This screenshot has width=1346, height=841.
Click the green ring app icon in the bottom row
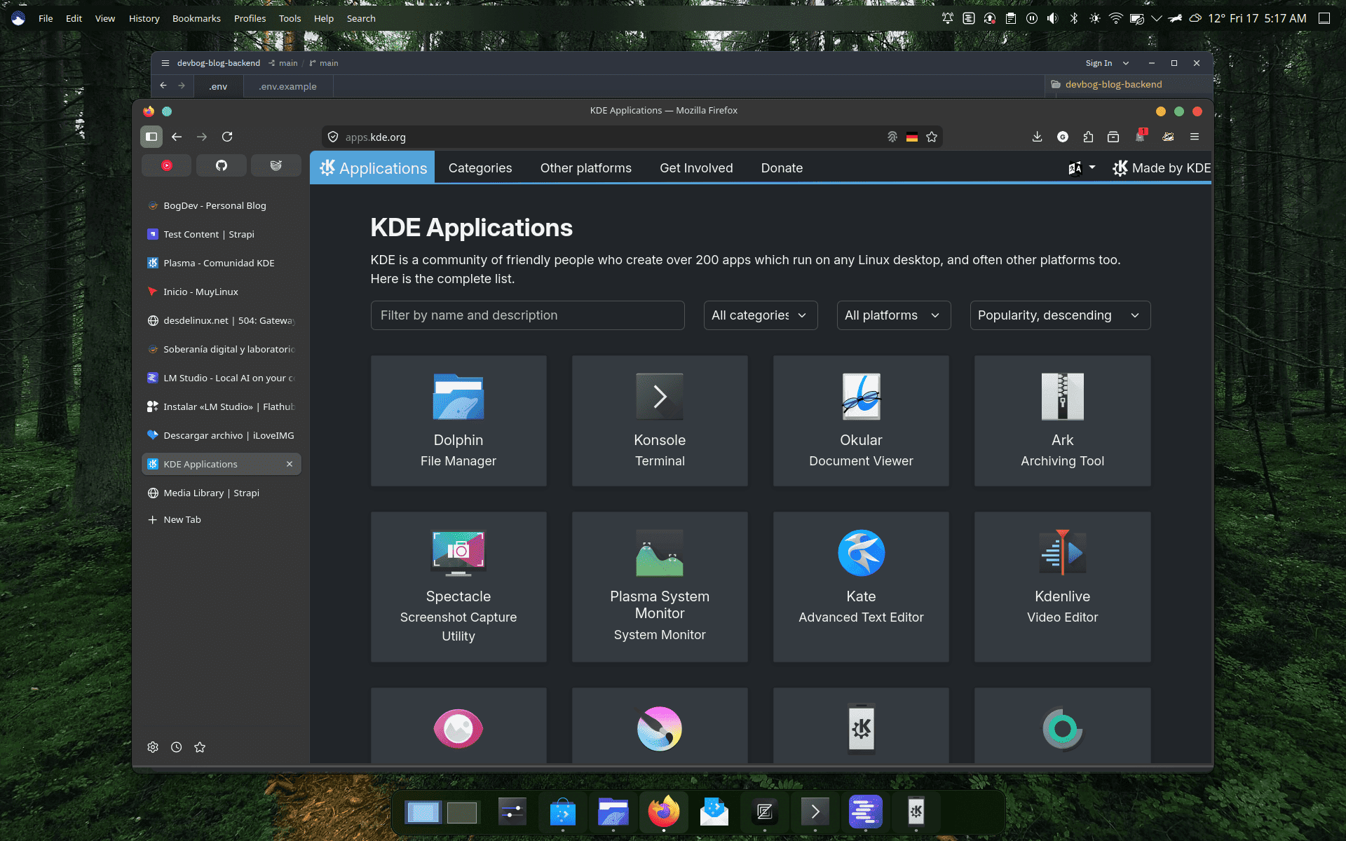pos(1062,729)
